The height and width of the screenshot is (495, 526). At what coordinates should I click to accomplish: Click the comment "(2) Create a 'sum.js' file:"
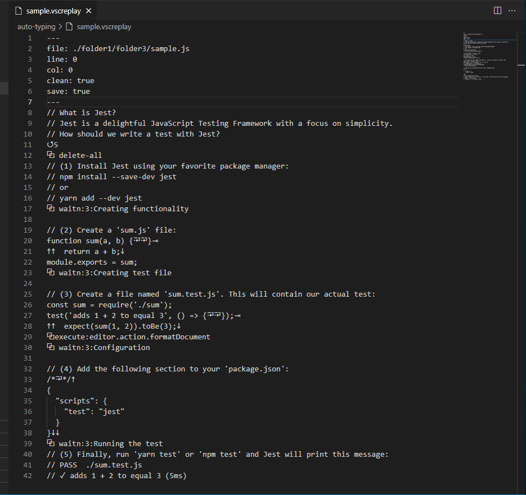coord(118,230)
